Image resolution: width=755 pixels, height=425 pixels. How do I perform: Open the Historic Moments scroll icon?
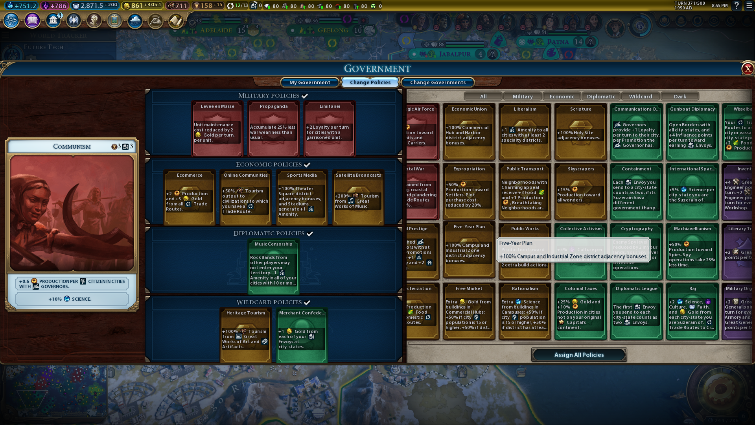tap(176, 20)
